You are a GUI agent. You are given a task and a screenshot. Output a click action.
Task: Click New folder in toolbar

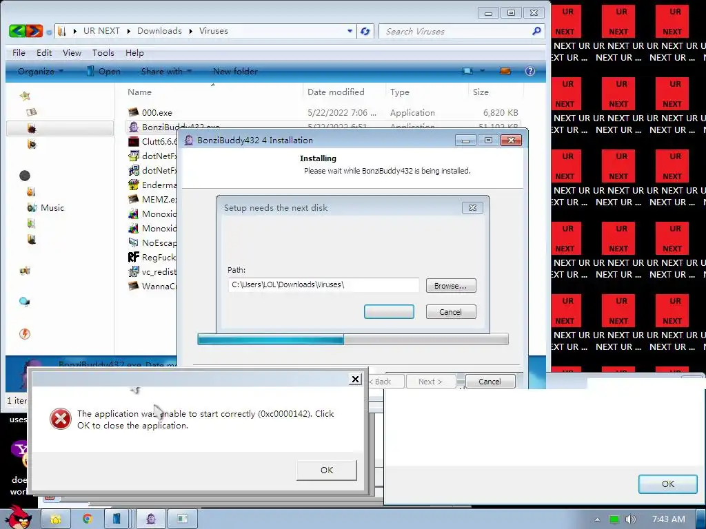[x=235, y=71]
